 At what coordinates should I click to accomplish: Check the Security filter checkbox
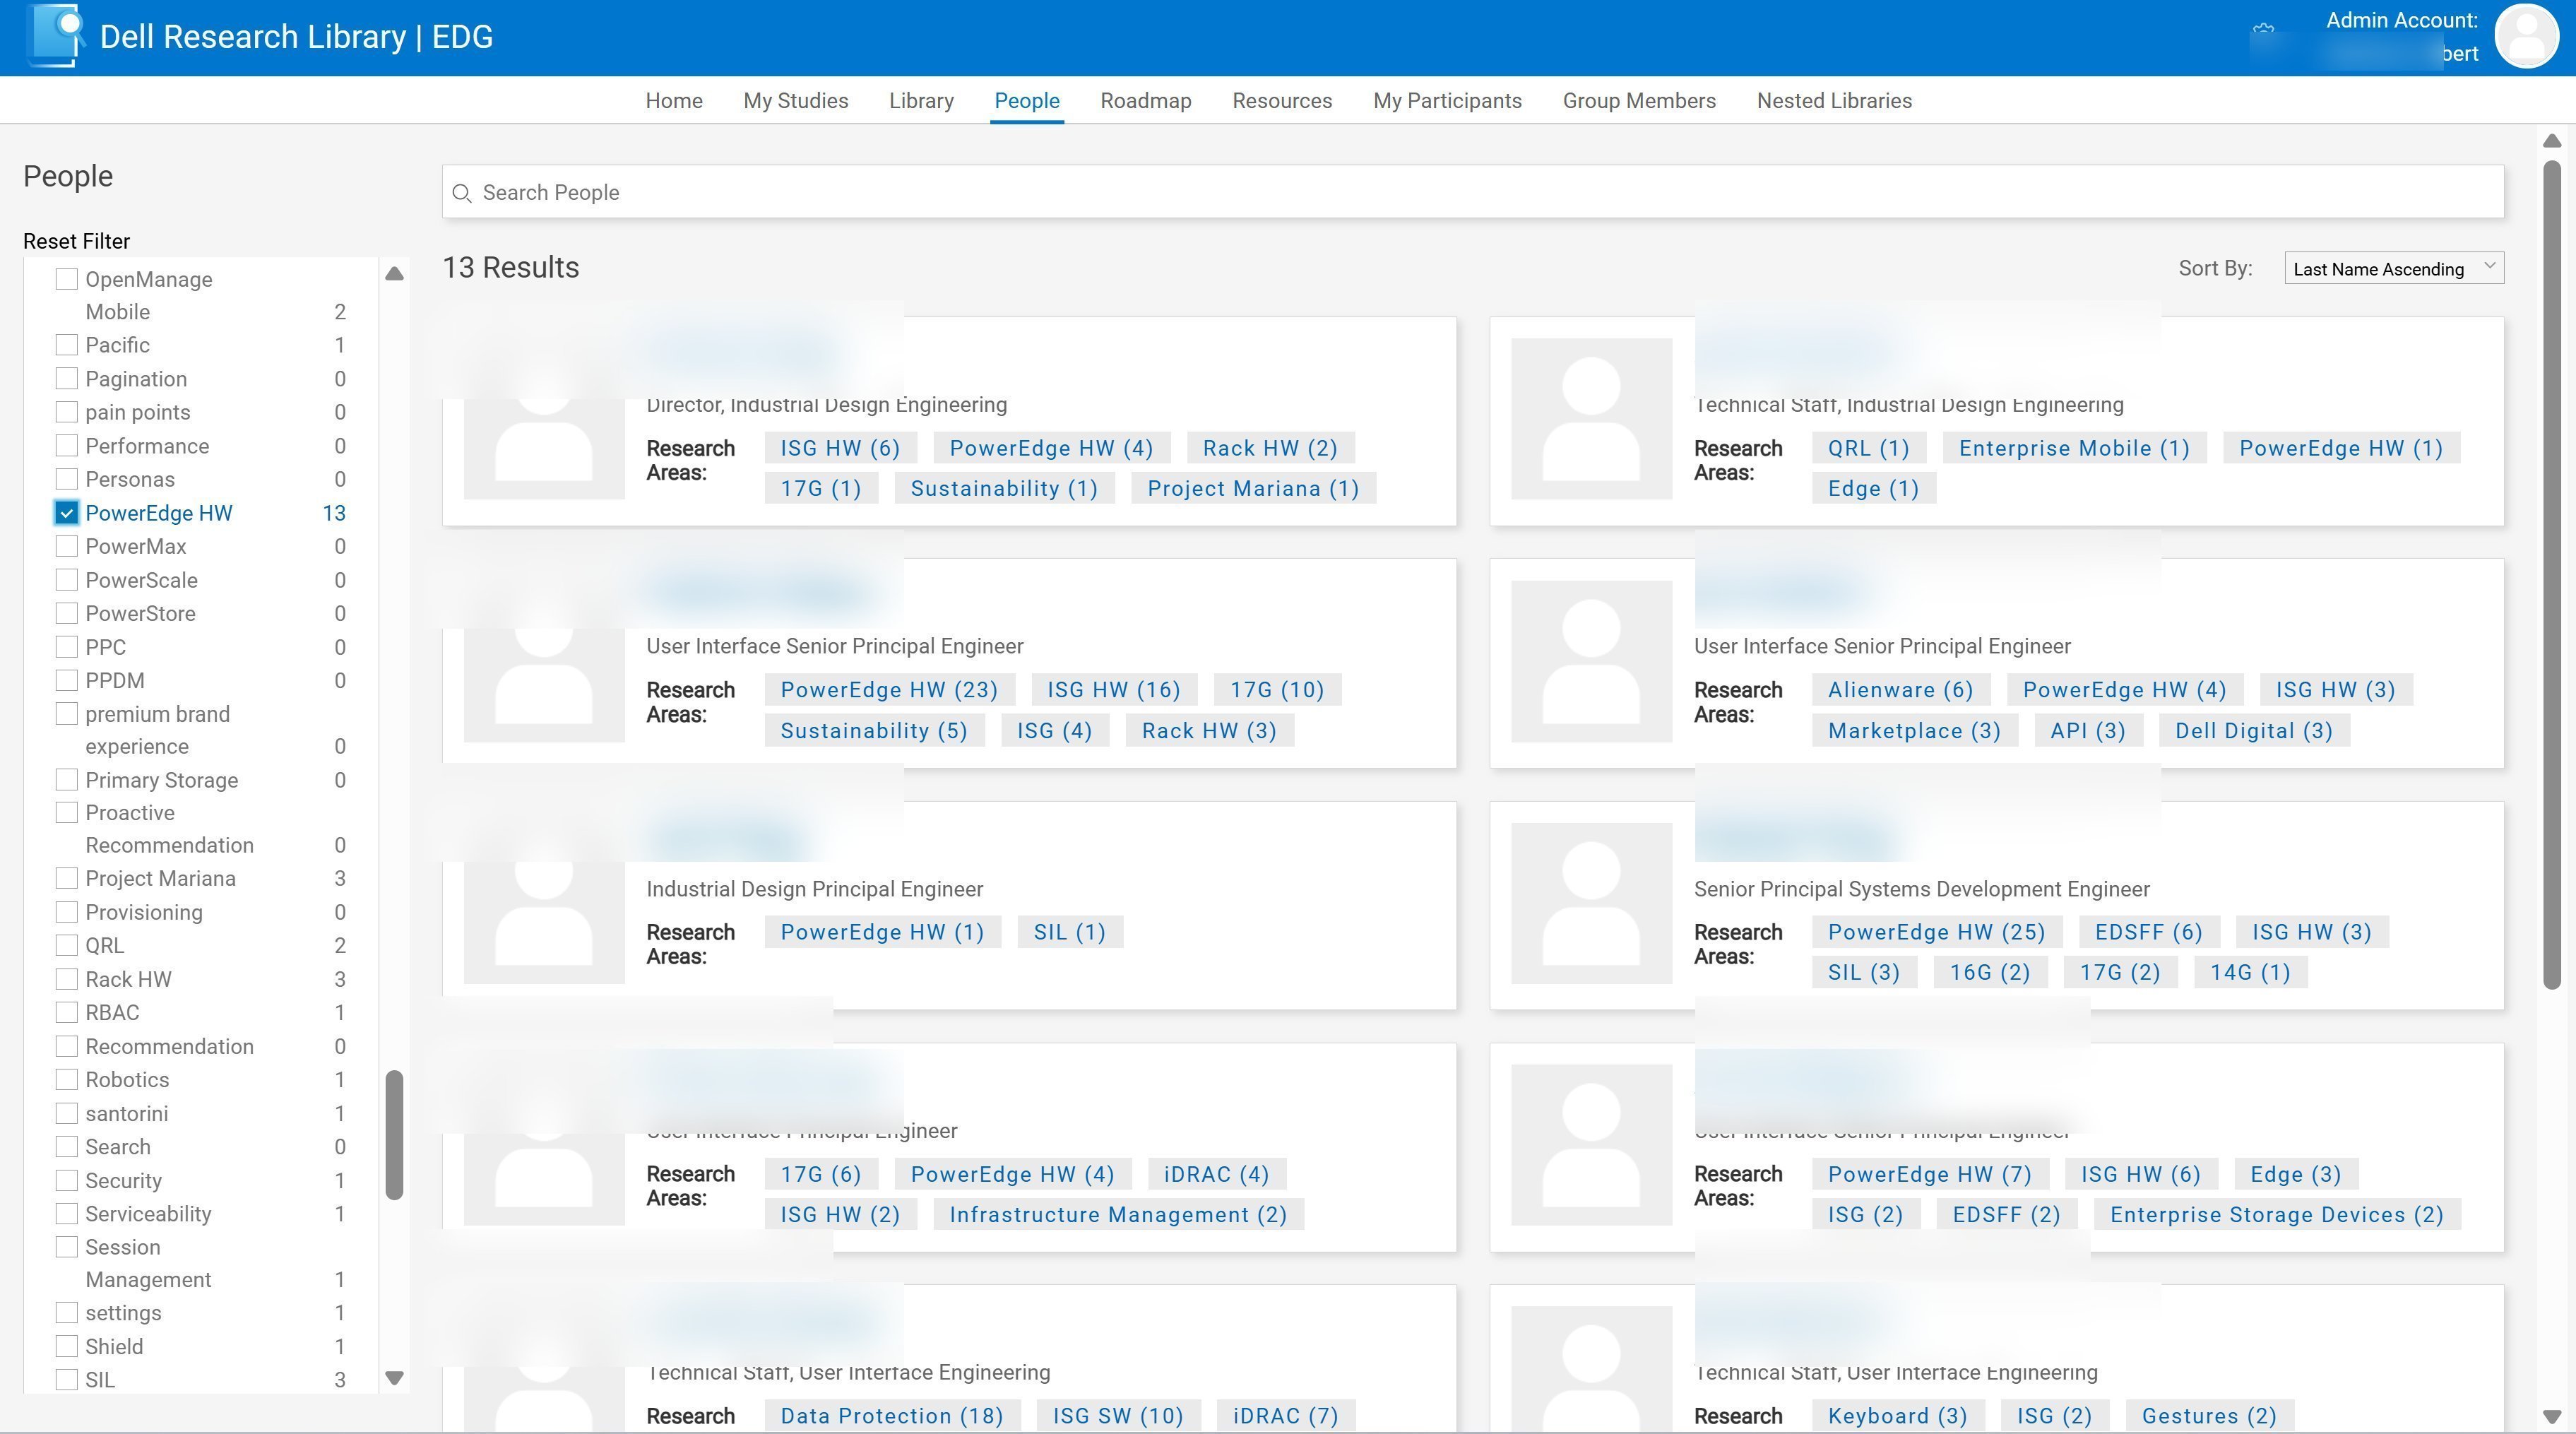[66, 1180]
